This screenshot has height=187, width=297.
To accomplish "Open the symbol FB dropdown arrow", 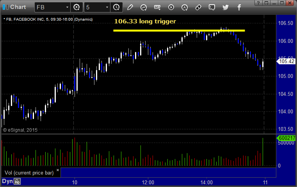I will tap(67, 7).
